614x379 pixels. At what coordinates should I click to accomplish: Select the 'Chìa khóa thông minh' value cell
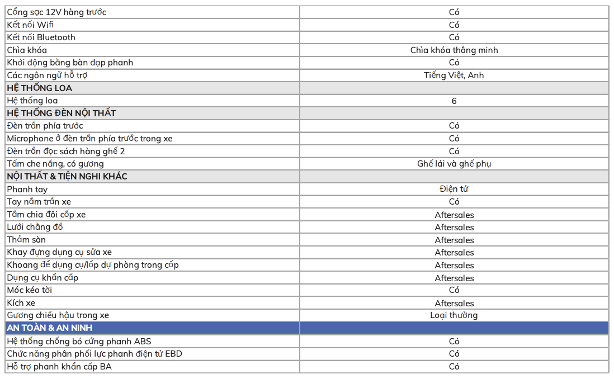(454, 50)
